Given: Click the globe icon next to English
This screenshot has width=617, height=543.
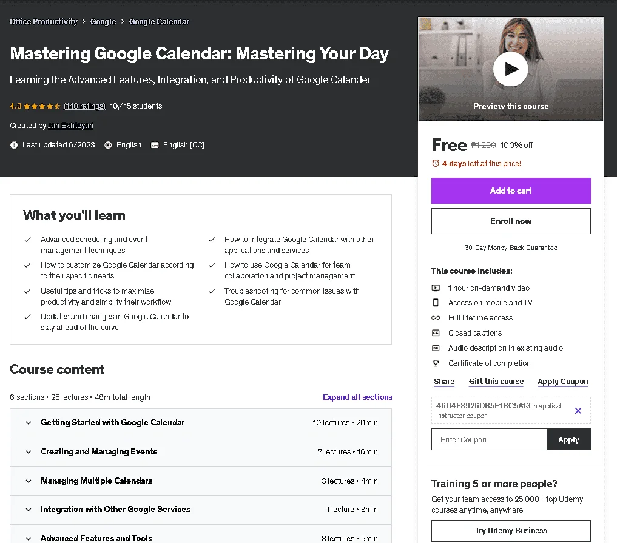Looking at the screenshot, I should (108, 145).
